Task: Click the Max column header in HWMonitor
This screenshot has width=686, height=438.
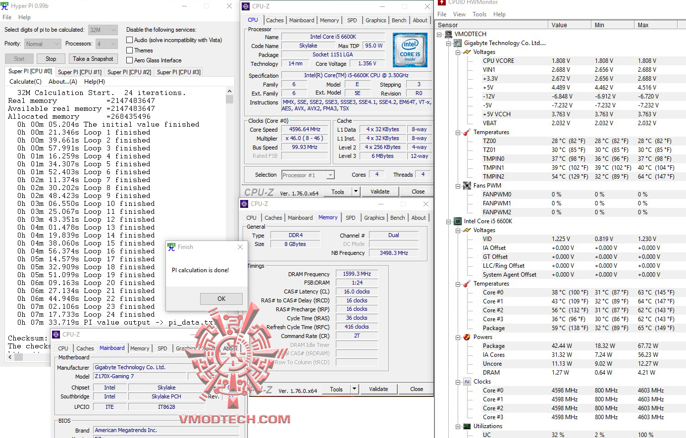Action: pos(656,25)
